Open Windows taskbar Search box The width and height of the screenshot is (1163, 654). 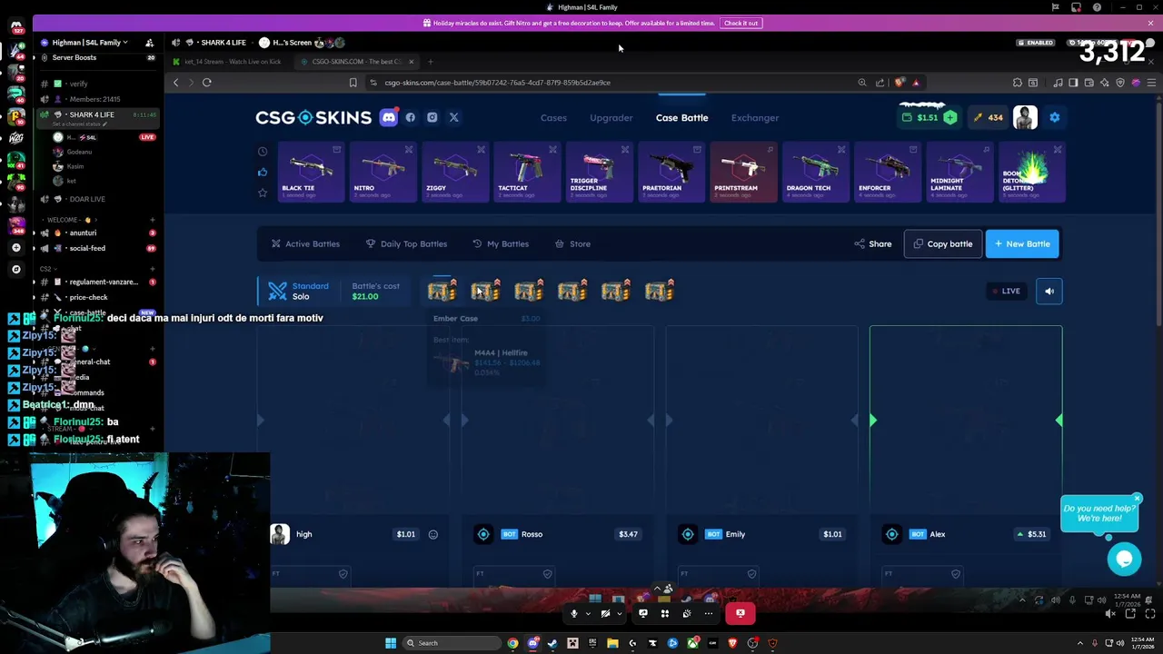coord(451,643)
